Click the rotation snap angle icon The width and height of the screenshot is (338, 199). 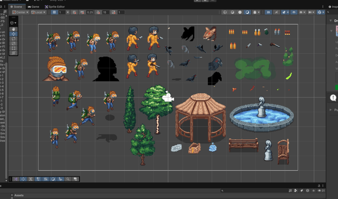tap(98, 12)
